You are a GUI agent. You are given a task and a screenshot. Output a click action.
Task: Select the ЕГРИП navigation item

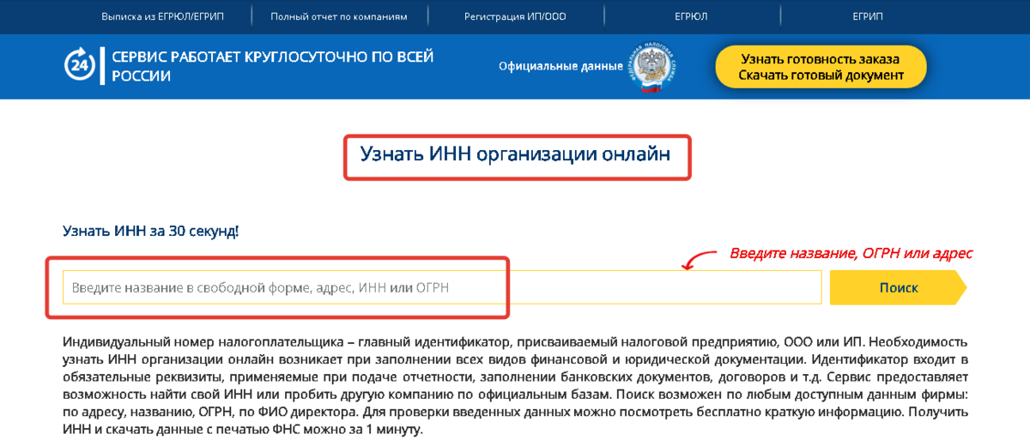click(x=867, y=16)
